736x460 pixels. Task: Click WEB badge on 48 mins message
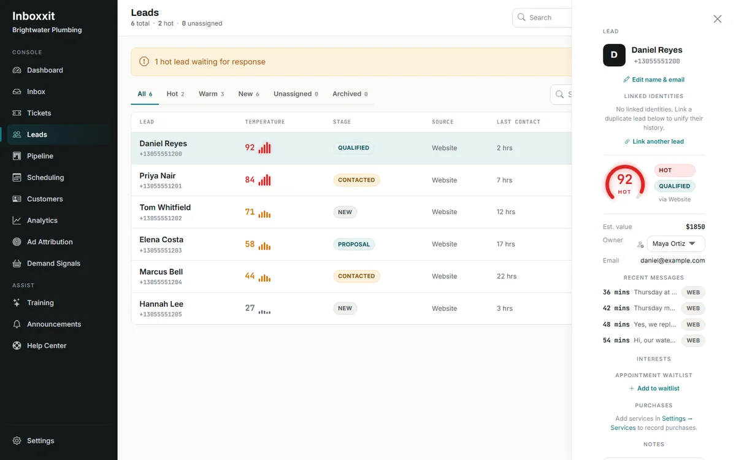click(x=693, y=324)
